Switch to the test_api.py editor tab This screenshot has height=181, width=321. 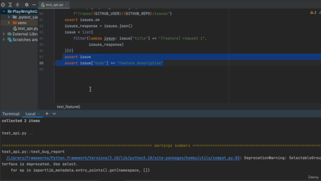point(55,5)
